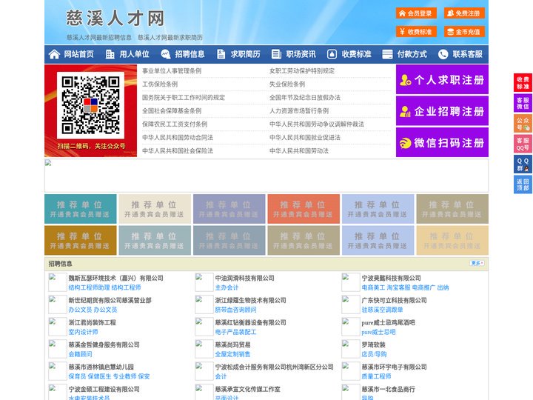
Task: Click the orange 收费标准 header button
Action: [416, 32]
